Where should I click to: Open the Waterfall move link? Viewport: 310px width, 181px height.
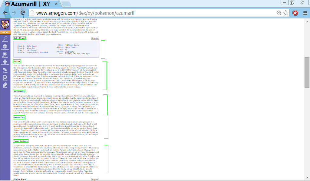tap(44, 52)
